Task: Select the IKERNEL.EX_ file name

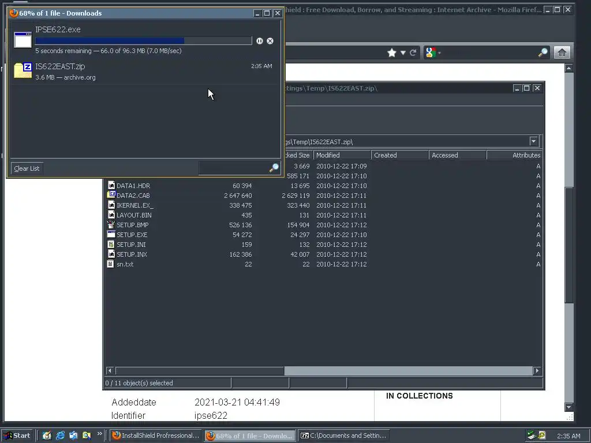Action: click(135, 205)
